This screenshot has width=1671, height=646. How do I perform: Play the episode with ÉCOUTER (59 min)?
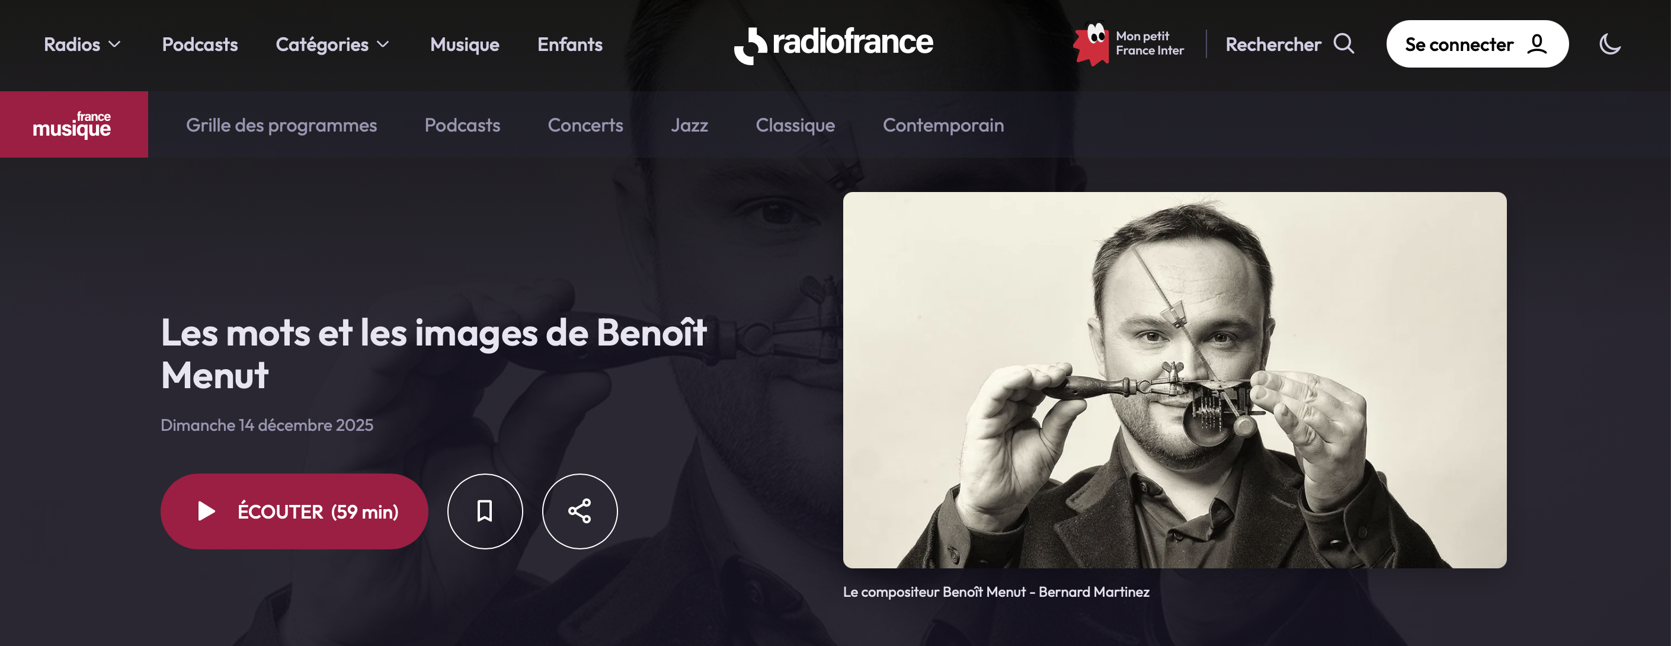pos(294,511)
